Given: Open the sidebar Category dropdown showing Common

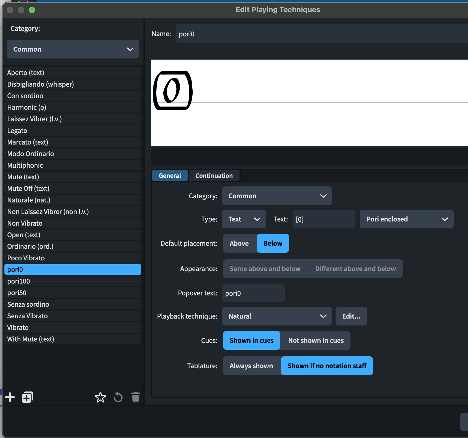Looking at the screenshot, I should click(x=73, y=49).
